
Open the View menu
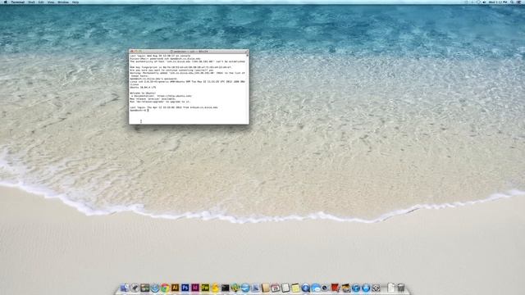(x=51, y=2)
